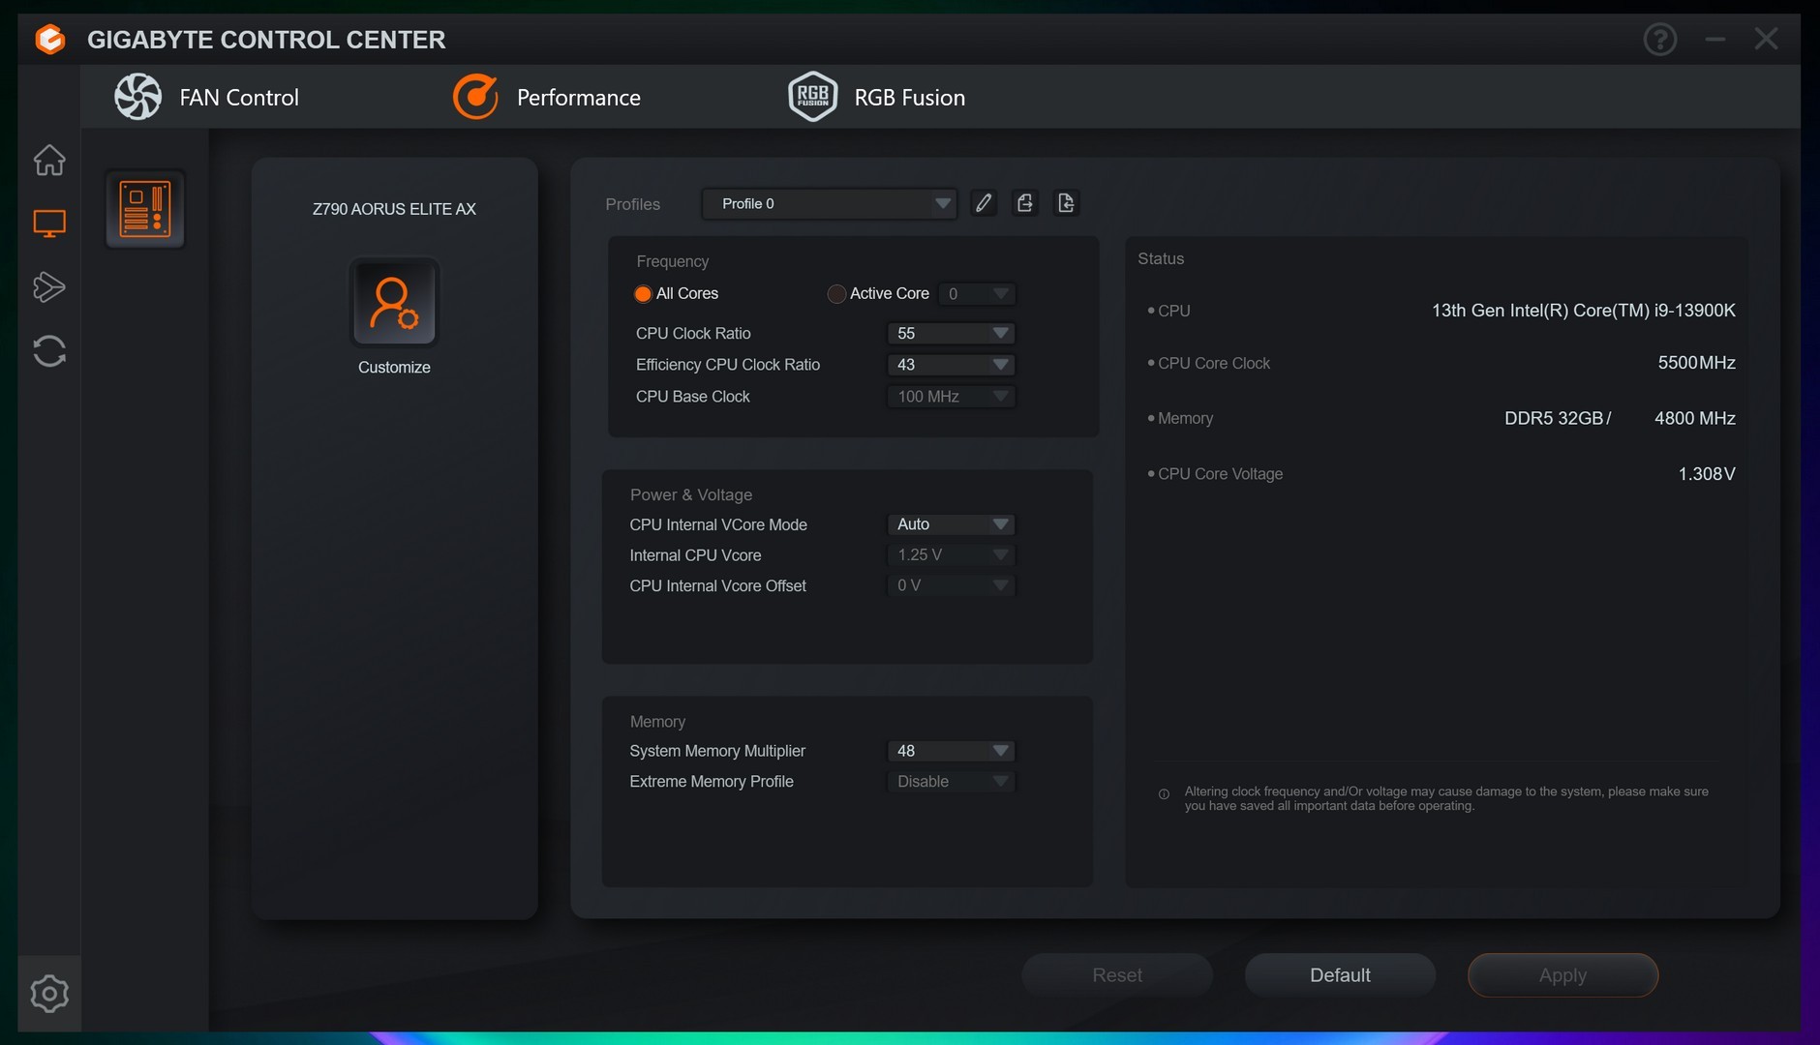The image size is (1820, 1045).
Task: Close the Gigabyte Control Center window
Action: [x=1766, y=39]
